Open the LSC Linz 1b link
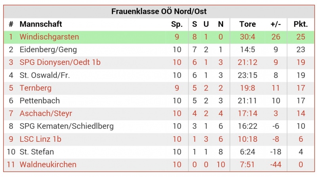 40,139
